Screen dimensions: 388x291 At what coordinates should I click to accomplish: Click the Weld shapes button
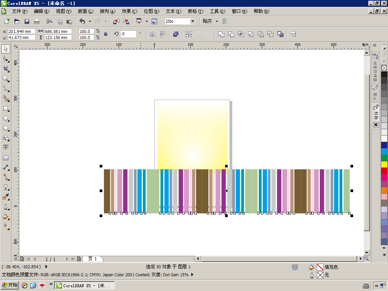221,34
